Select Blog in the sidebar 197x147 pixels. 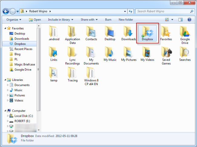(17, 54)
